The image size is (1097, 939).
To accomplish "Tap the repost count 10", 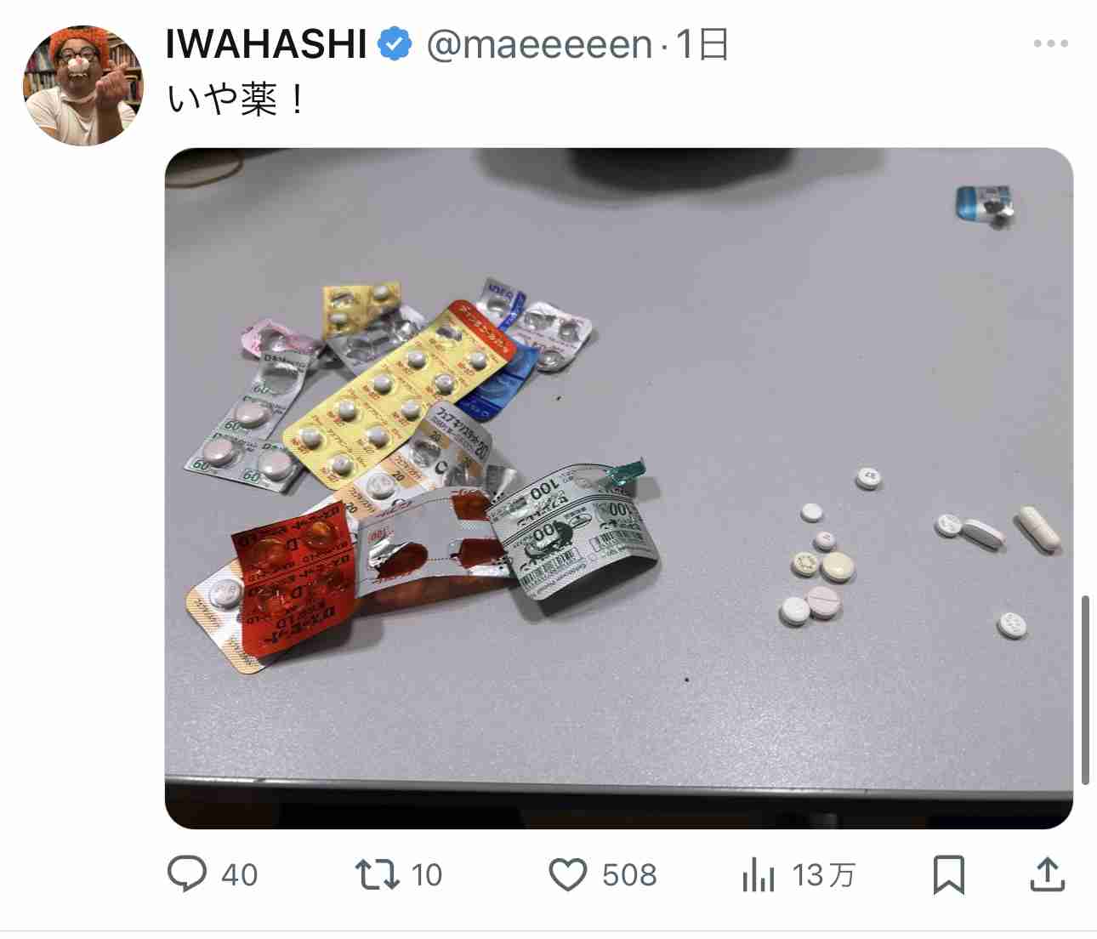I will click(x=427, y=875).
